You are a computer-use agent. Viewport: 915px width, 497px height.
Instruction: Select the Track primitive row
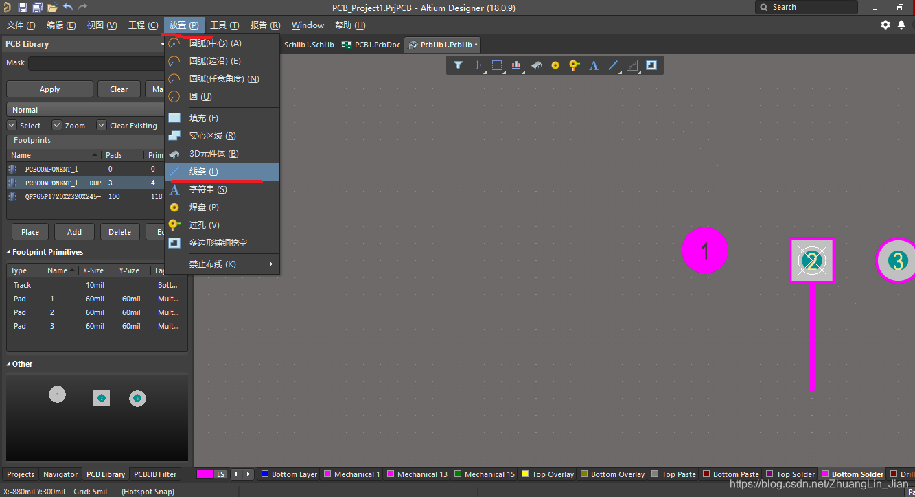pyautogui.click(x=97, y=285)
